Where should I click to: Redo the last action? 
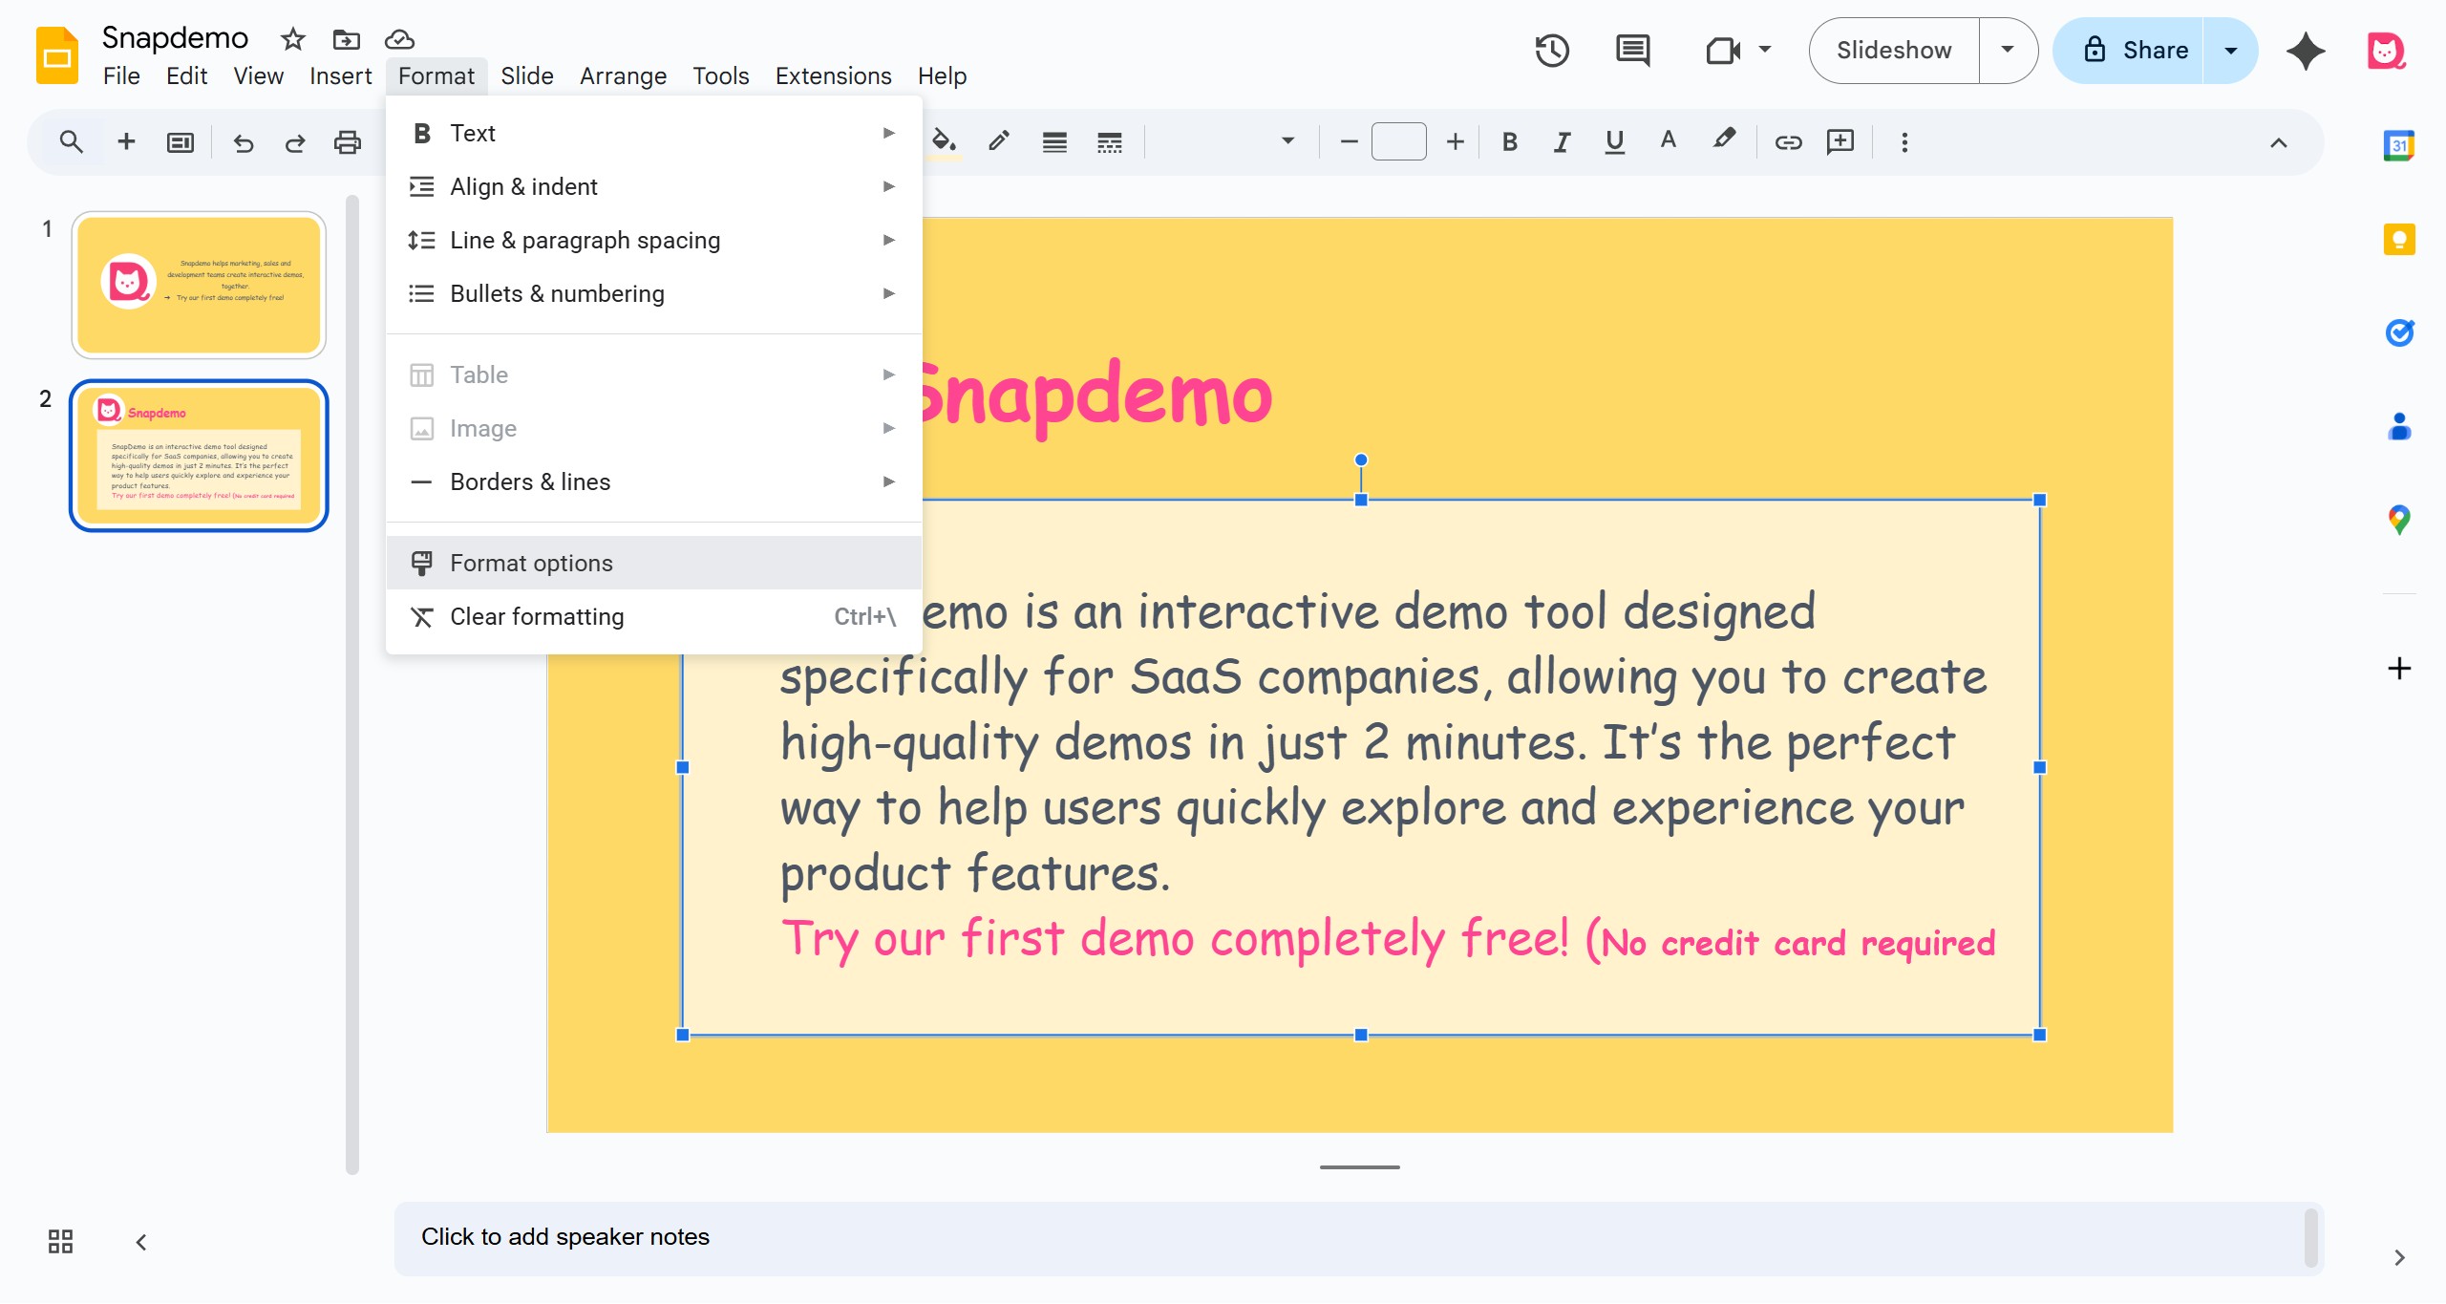pyautogui.click(x=295, y=142)
